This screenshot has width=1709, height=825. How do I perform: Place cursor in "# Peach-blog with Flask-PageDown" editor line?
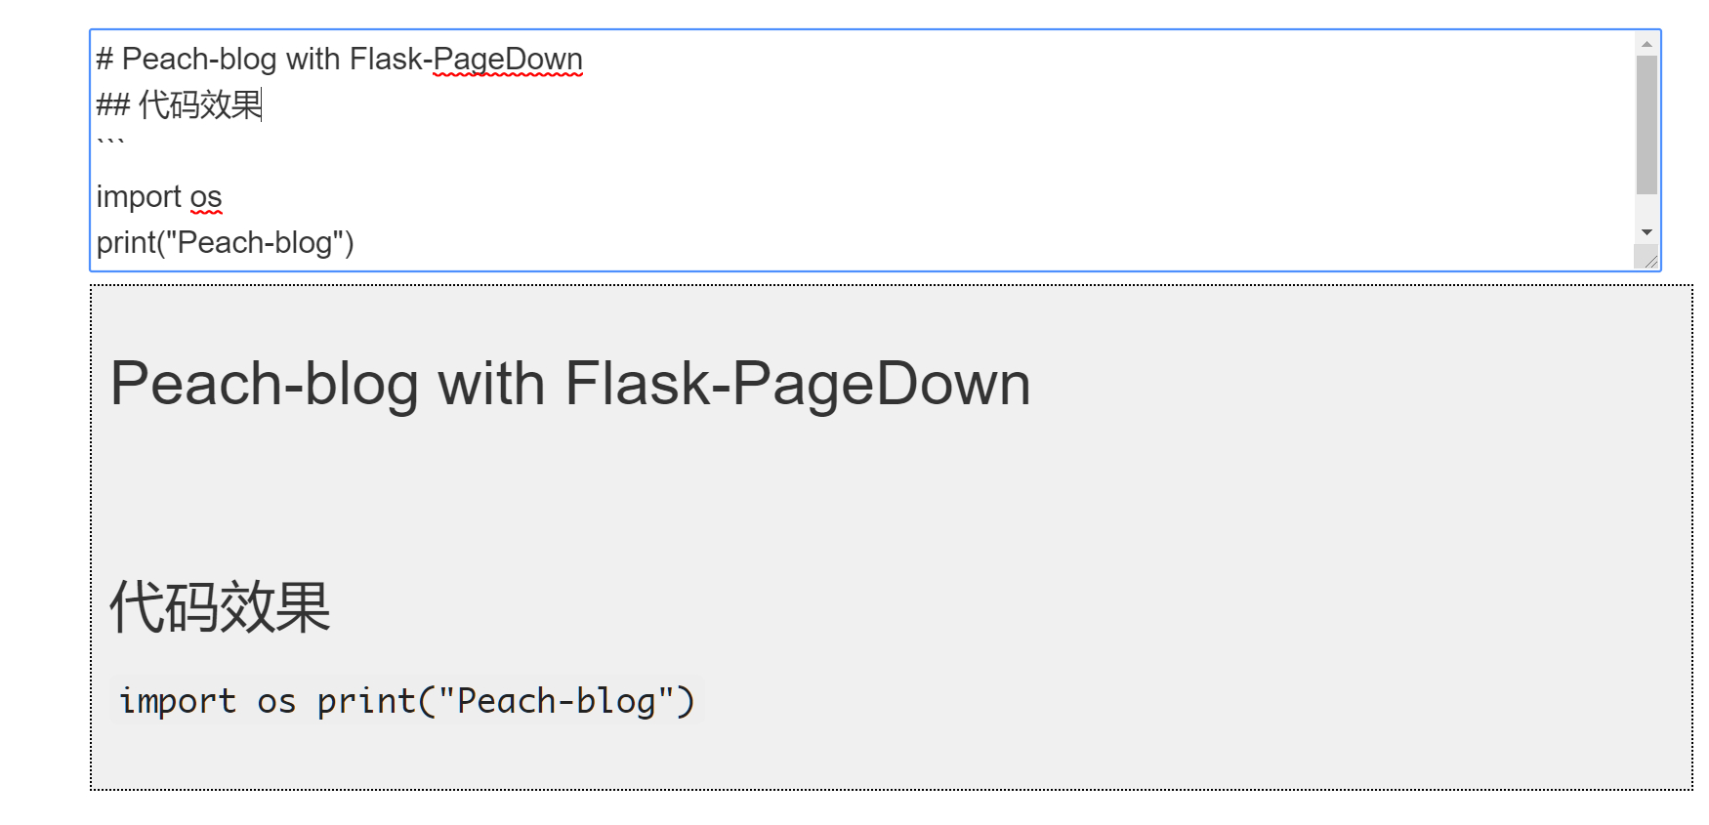coord(339,60)
